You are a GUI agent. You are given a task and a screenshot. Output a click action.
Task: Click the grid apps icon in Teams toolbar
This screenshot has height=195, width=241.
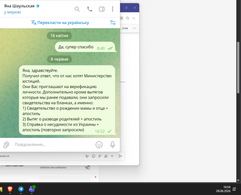121,18
